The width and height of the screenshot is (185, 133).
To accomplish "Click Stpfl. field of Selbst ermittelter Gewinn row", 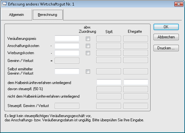I will click(x=108, y=71).
